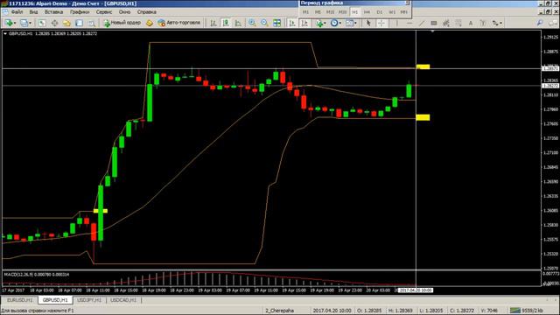The height and width of the screenshot is (315, 560).
Task: Select the cursor arrow tool
Action: pos(368,23)
